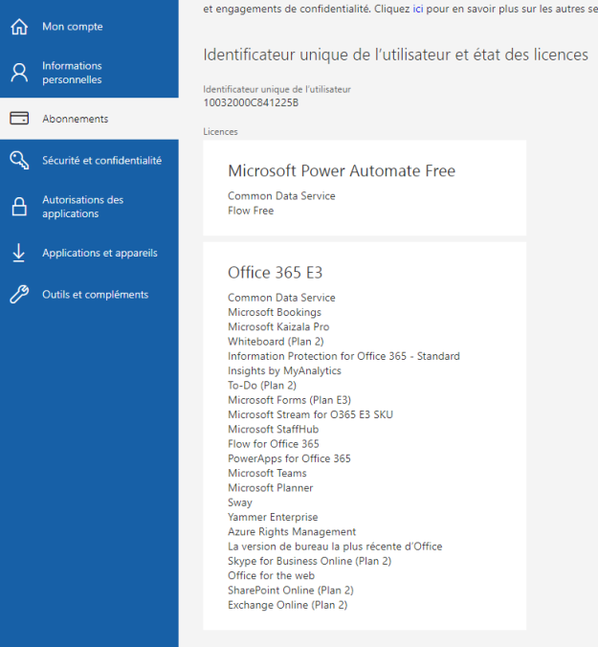This screenshot has width=598, height=647.
Task: Click the home icon beside Mon compte
Action: click(x=19, y=27)
